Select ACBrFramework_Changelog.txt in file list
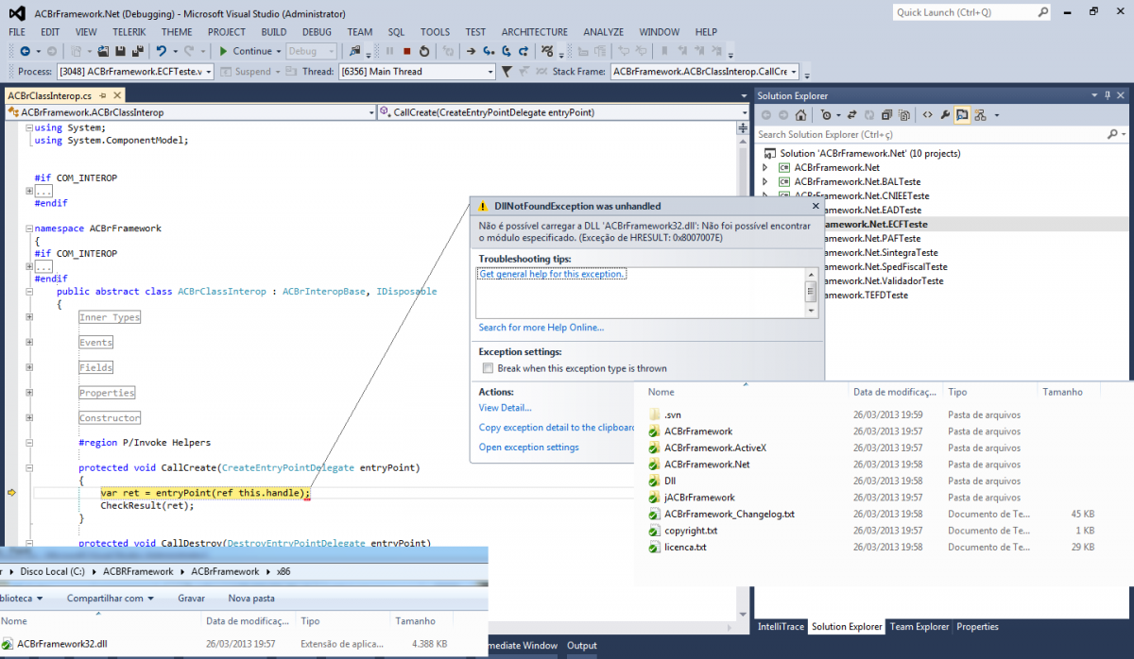 pyautogui.click(x=729, y=514)
